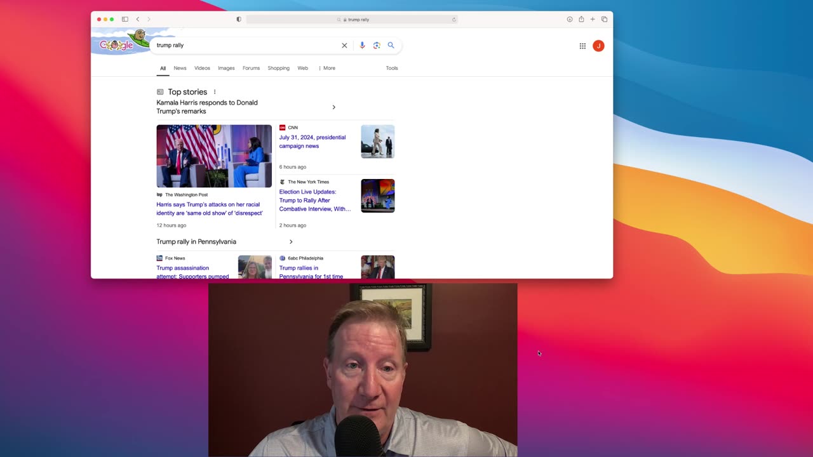Open the Google account avatar J
The height and width of the screenshot is (457, 813).
point(598,46)
